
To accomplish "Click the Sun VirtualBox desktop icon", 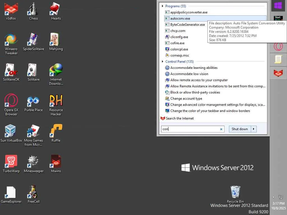I will pos(11,134).
